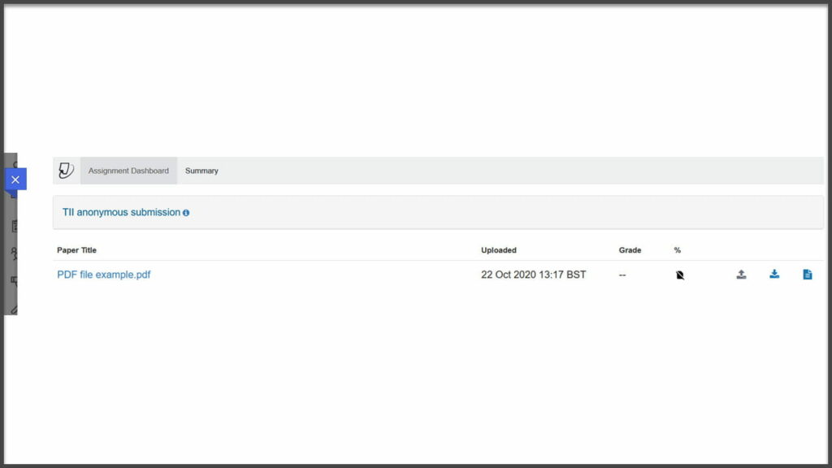Click the similarity report unavailable icon
The height and width of the screenshot is (468, 832).
click(x=680, y=275)
